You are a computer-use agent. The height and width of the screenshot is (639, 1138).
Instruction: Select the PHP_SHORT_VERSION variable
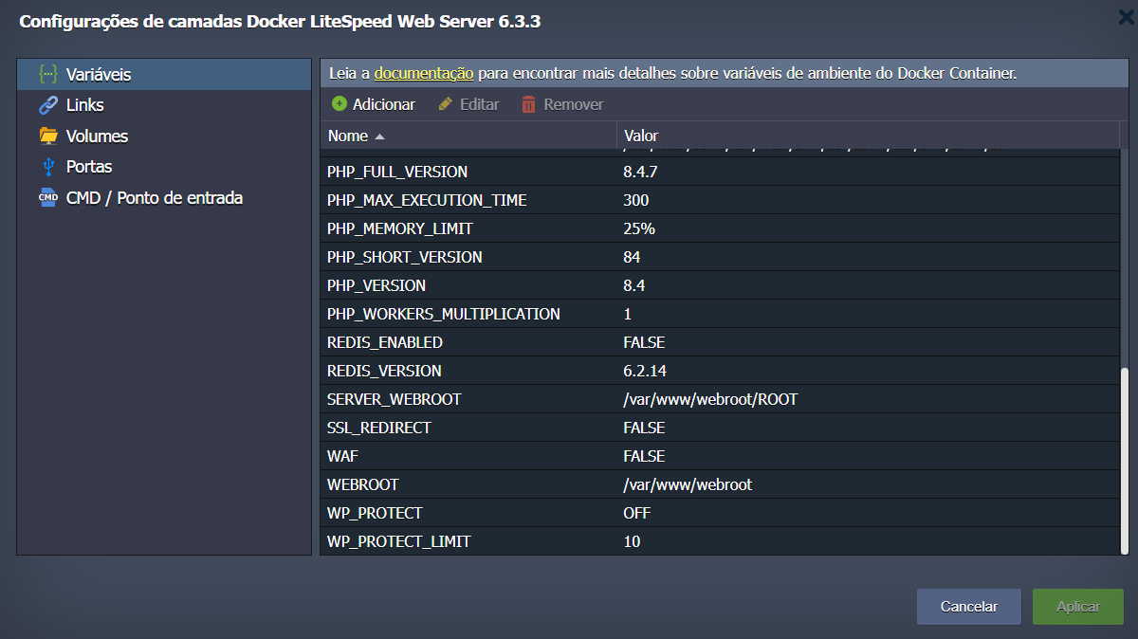405,257
